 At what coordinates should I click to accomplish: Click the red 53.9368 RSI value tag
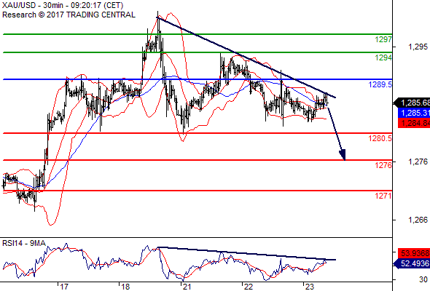pos(414,253)
